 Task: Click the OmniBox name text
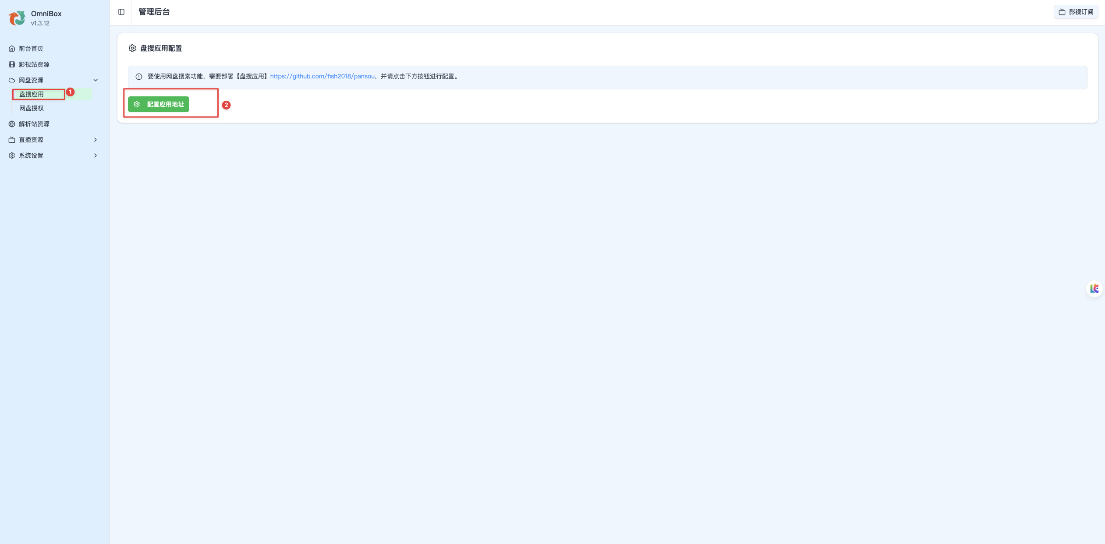pos(46,14)
